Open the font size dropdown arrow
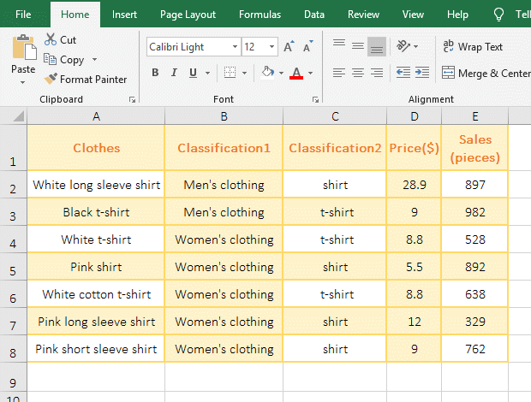 click(271, 46)
